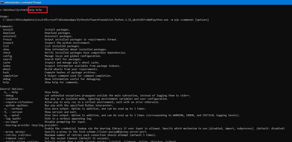Click the 'Usage:' heading line
The image size is (292, 142).
click(x=5, y=16)
